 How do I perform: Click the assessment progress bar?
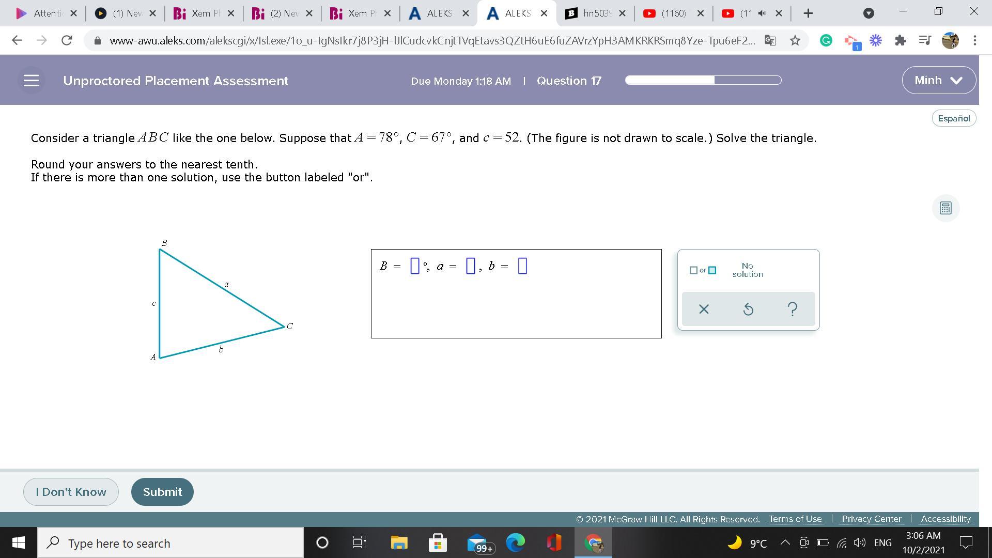pyautogui.click(x=703, y=80)
